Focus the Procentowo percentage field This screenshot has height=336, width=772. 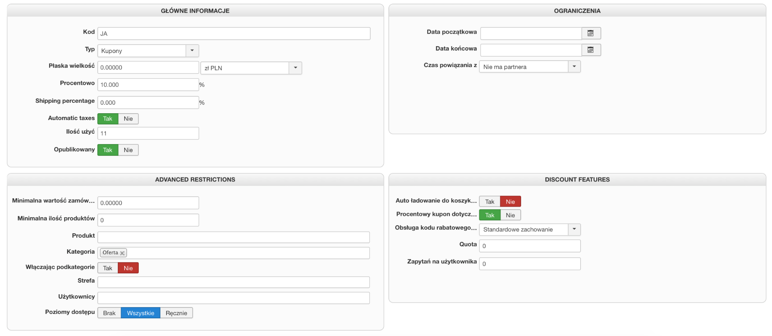(148, 85)
